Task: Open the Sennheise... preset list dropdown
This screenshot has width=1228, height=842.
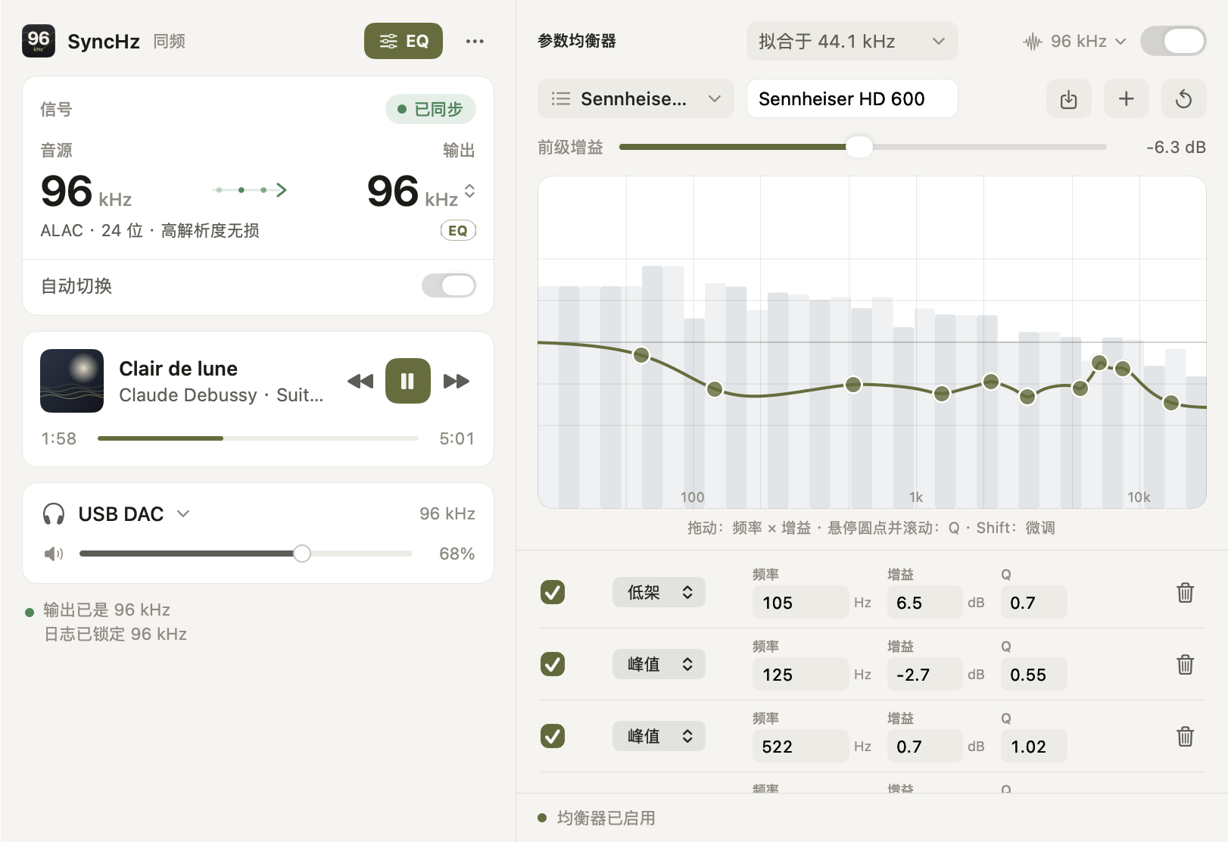Action: pyautogui.click(x=636, y=98)
